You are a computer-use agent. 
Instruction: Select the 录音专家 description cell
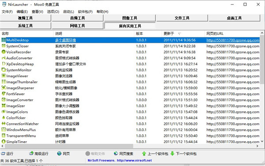62,52
